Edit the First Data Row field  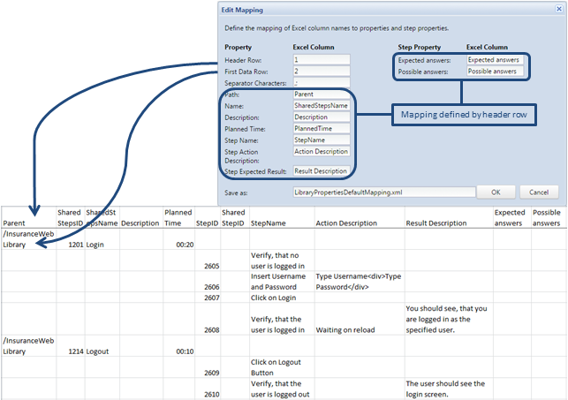pyautogui.click(x=321, y=72)
